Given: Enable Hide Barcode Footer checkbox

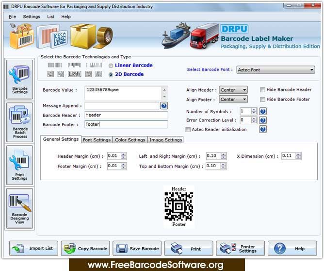Looking at the screenshot, I should click(x=262, y=100).
